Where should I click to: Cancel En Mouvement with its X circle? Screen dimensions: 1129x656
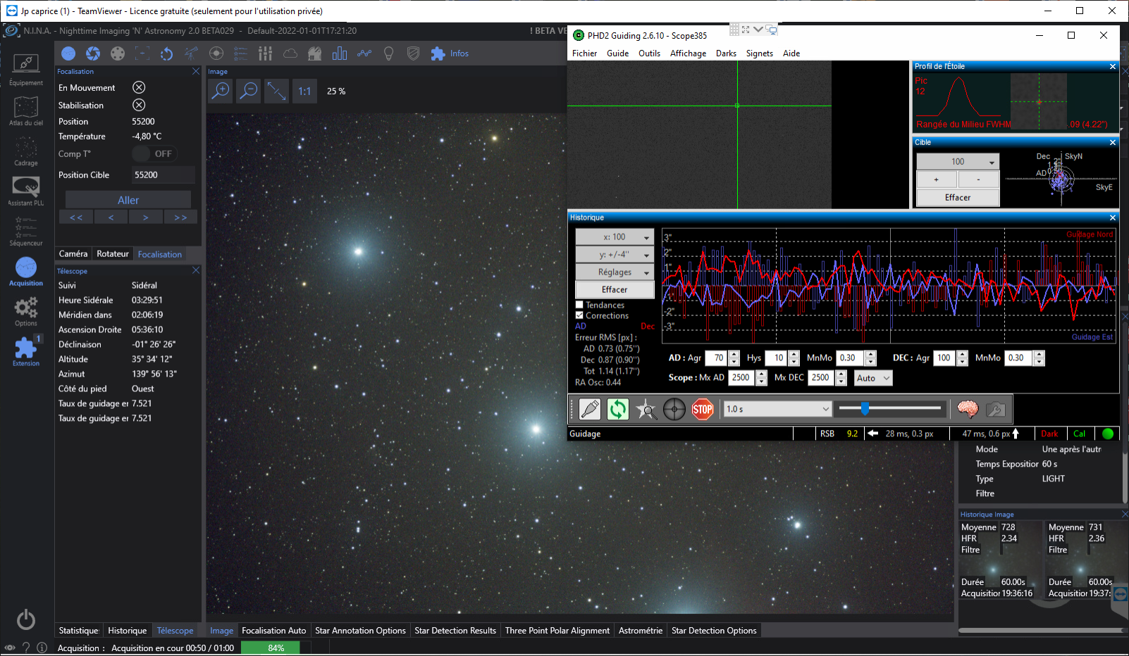139,87
